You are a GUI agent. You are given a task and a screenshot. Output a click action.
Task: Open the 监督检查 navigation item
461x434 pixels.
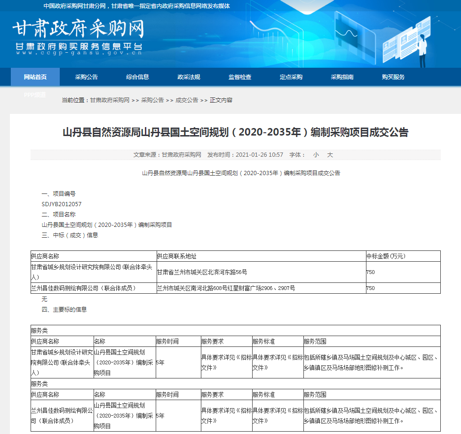(x=240, y=77)
